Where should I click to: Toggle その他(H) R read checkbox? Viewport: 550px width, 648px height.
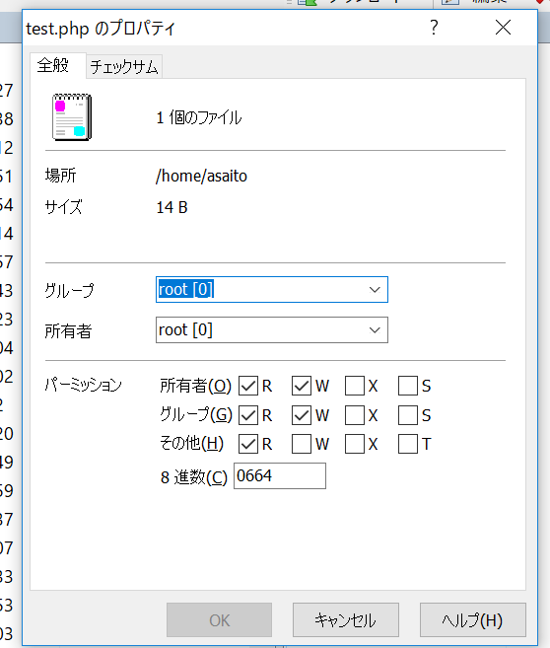coord(248,444)
